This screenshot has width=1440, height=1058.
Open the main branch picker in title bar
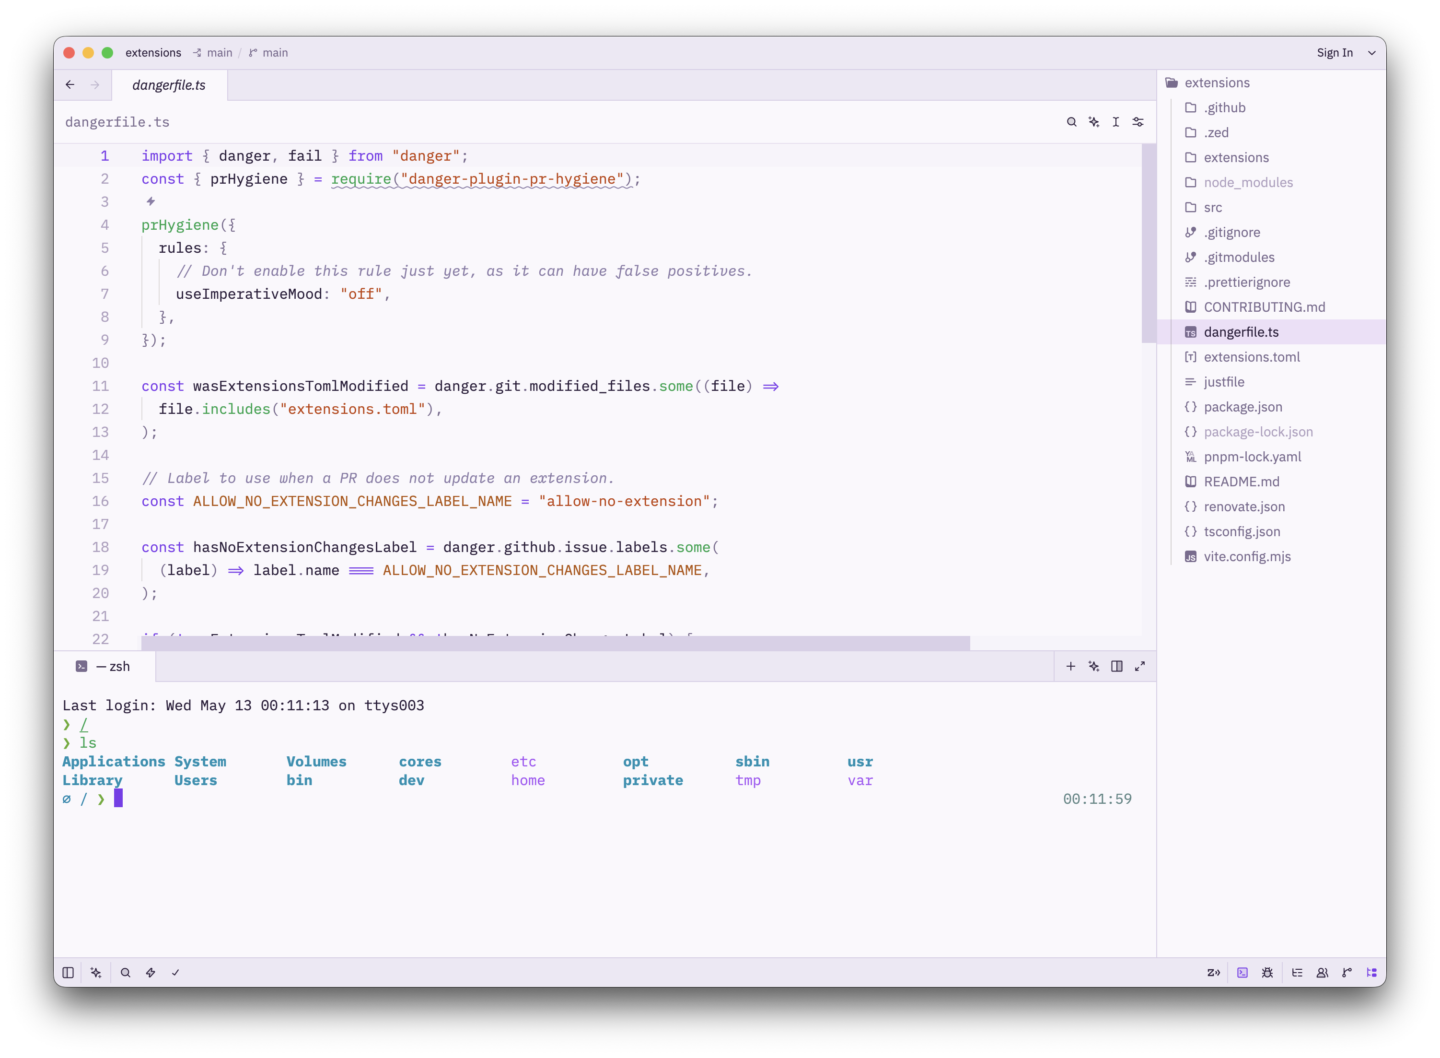click(x=268, y=52)
